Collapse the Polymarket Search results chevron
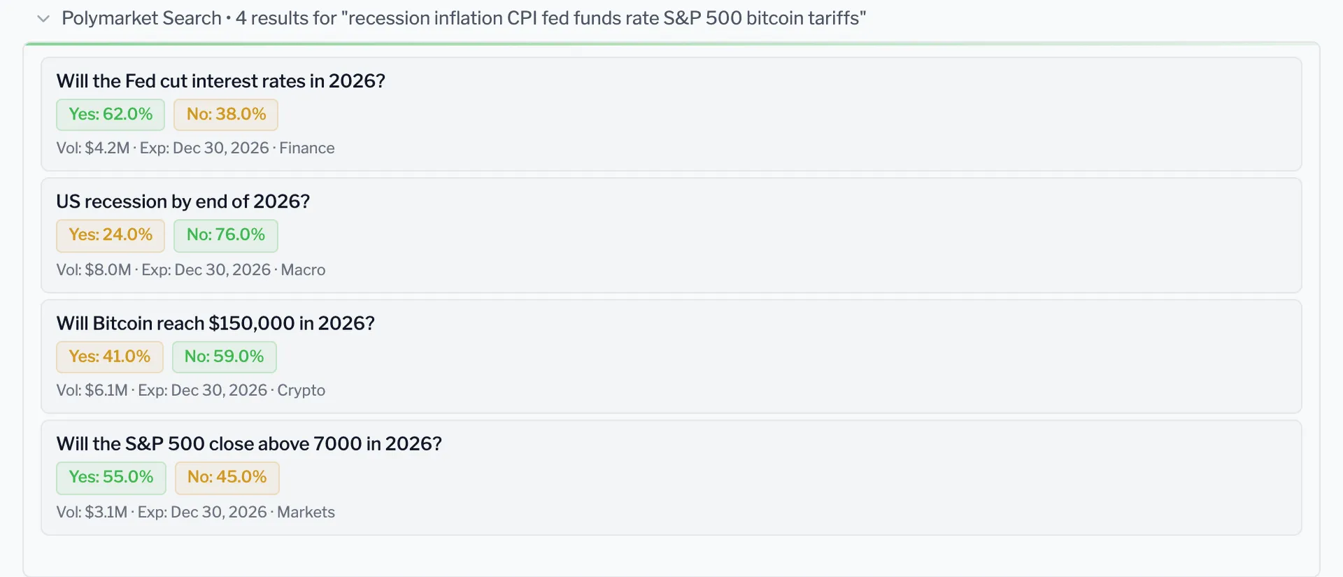Viewport: 1343px width, 577px height. tap(43, 19)
